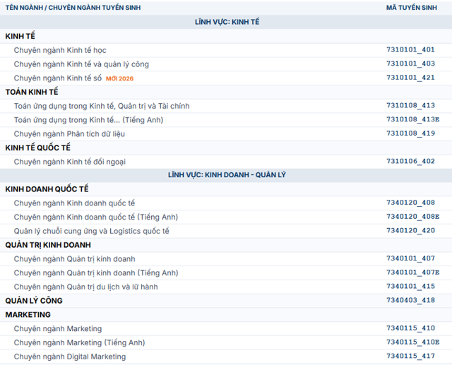Select admission code 7340115_410E

pos(412,342)
